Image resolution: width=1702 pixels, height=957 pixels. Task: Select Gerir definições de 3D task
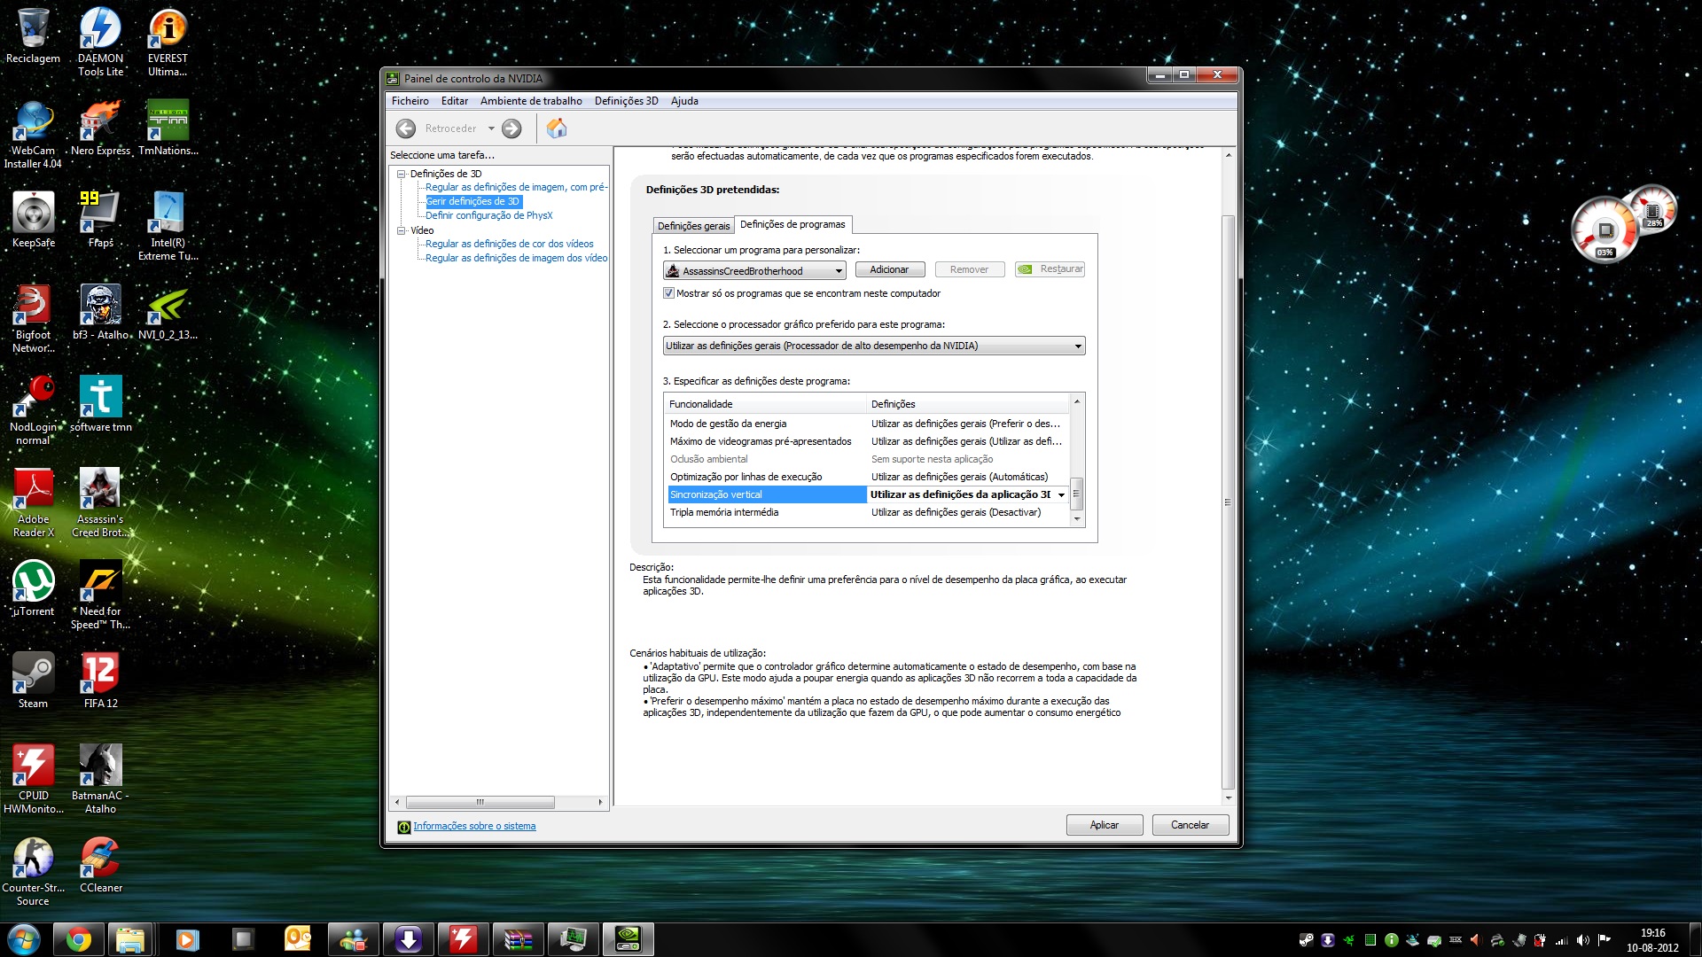(x=472, y=201)
